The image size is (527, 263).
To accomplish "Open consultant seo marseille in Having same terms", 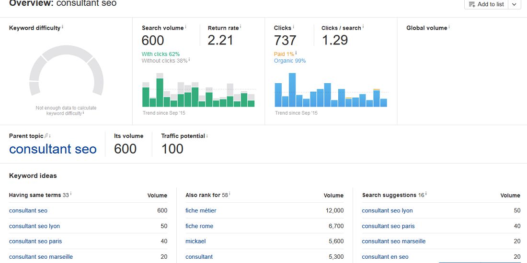I will tap(41, 257).
